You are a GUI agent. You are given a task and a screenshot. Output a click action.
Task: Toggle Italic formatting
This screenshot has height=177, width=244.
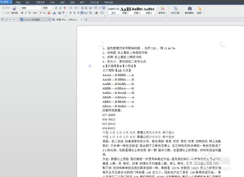[x=26, y=13]
